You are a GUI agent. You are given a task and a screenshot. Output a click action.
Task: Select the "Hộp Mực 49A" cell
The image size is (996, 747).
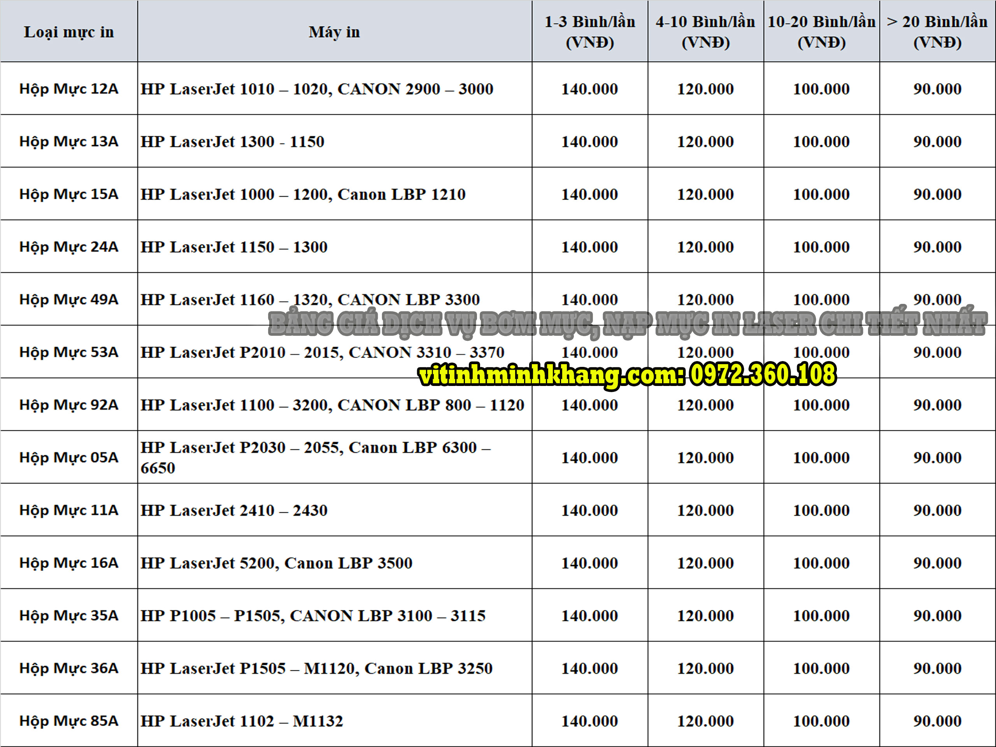point(69,300)
